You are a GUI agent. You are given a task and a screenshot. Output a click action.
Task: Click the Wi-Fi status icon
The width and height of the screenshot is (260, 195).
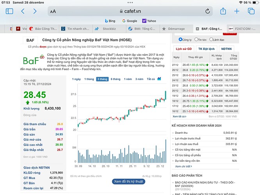(x=240, y=2)
